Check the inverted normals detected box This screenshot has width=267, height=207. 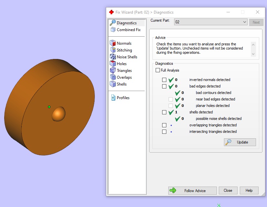[x=164, y=80]
